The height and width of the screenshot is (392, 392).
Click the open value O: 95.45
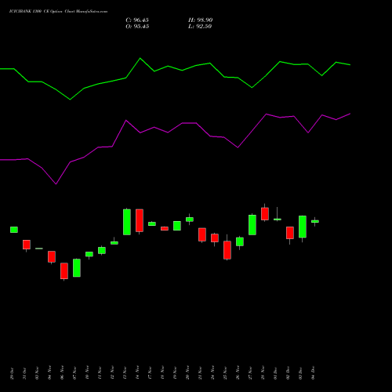(137, 27)
